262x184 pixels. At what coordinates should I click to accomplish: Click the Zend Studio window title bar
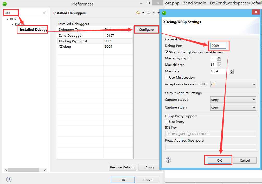click(214, 3)
